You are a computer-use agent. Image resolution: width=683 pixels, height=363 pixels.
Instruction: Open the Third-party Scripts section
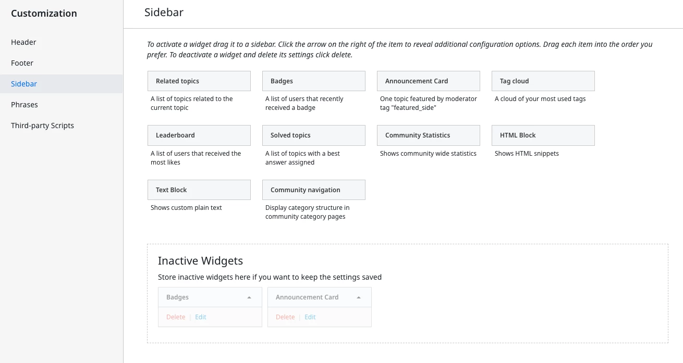pos(42,126)
